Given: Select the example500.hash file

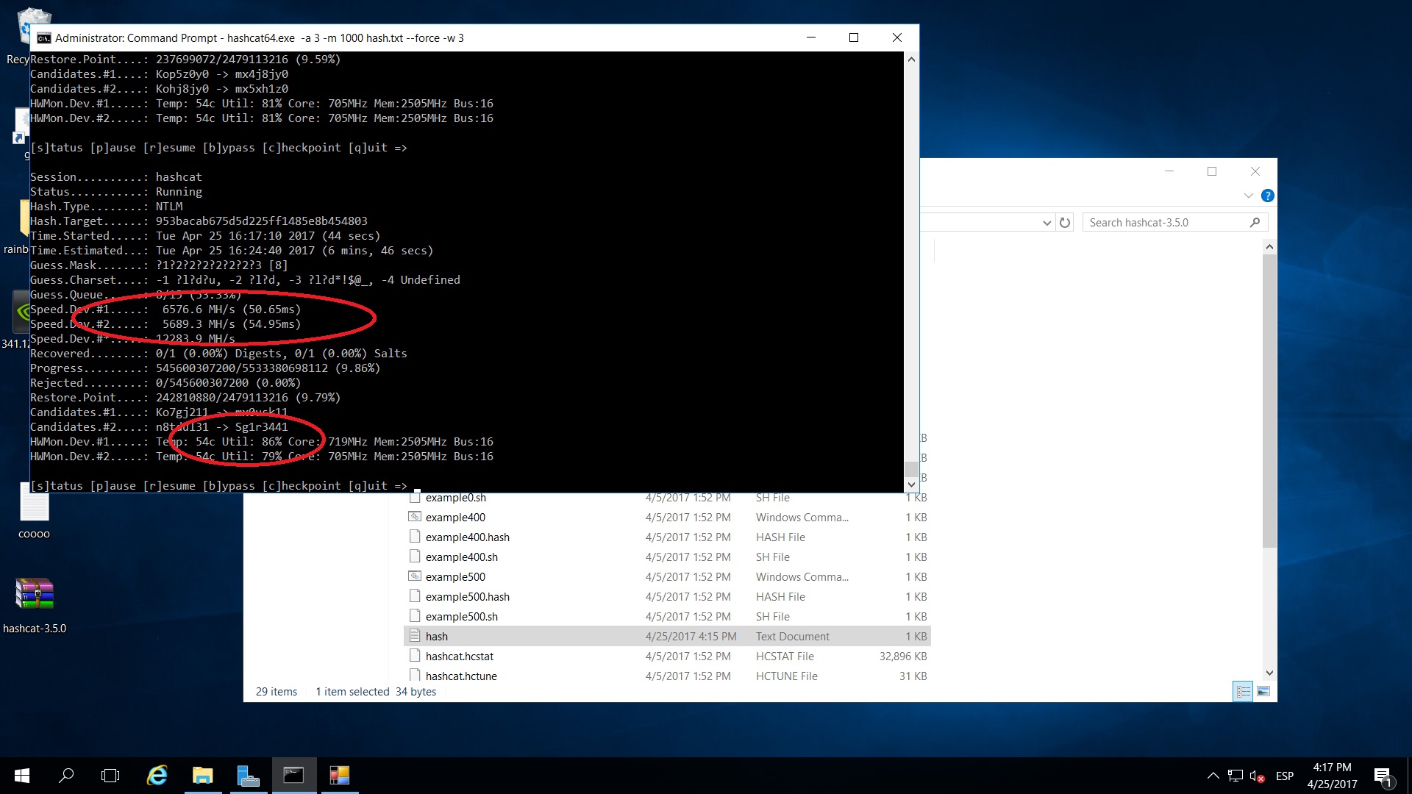Looking at the screenshot, I should tap(467, 597).
